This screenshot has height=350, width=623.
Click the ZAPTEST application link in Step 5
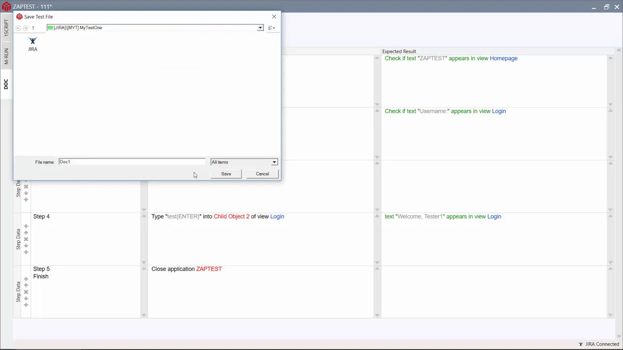(209, 269)
